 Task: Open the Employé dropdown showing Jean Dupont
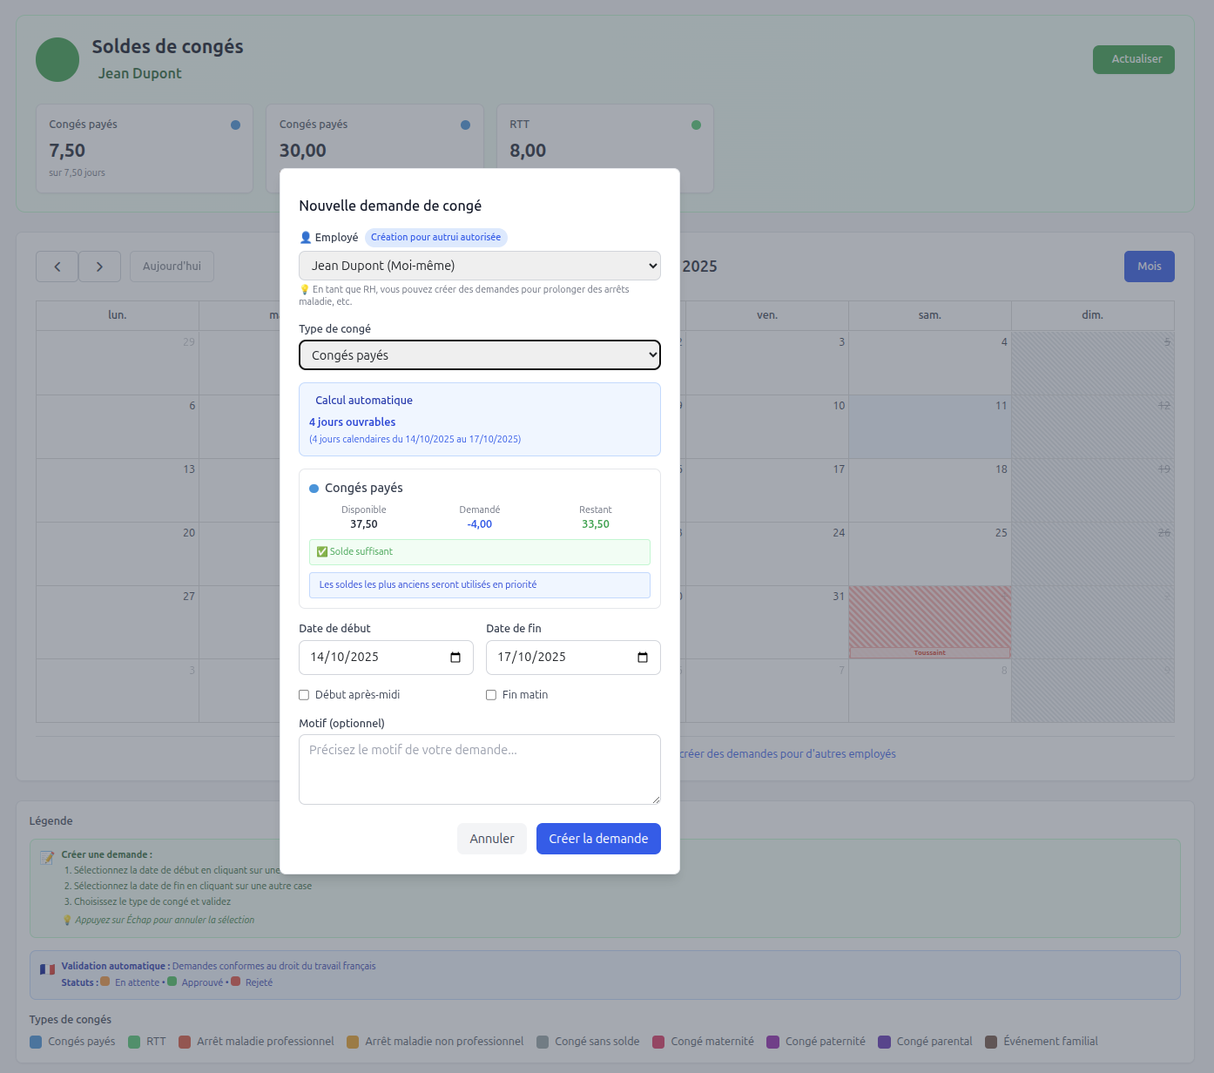(479, 266)
